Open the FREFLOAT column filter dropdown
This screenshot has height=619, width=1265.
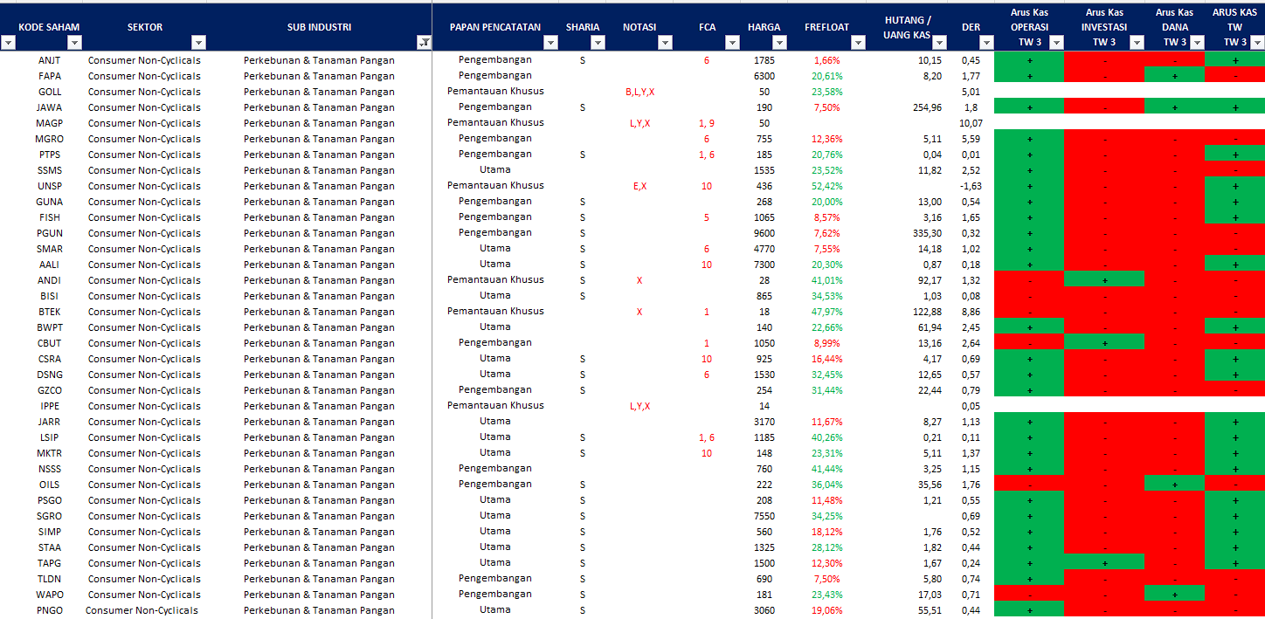[858, 43]
